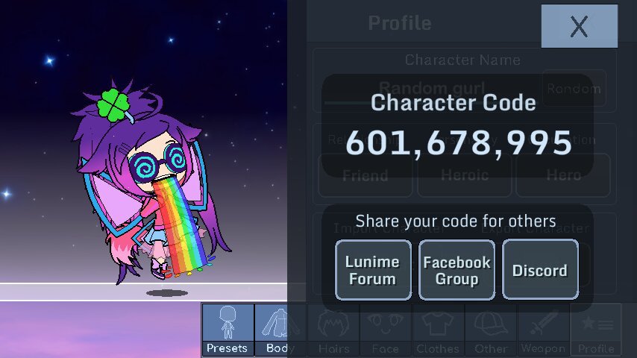Select the Hero occupation option
The height and width of the screenshot is (358, 637).
click(x=563, y=175)
